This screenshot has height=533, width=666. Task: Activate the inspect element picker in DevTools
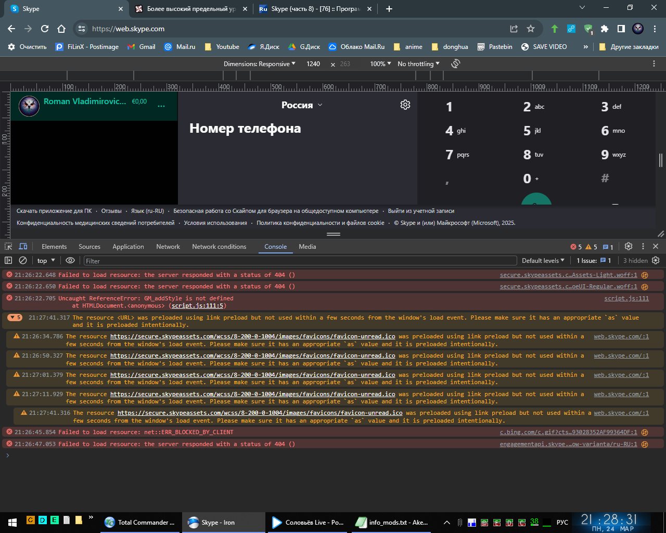point(8,246)
